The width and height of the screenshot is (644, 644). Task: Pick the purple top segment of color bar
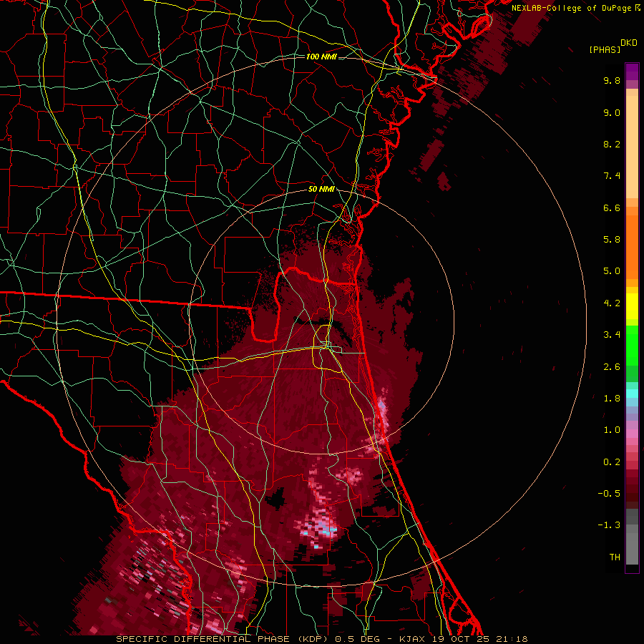coord(632,72)
